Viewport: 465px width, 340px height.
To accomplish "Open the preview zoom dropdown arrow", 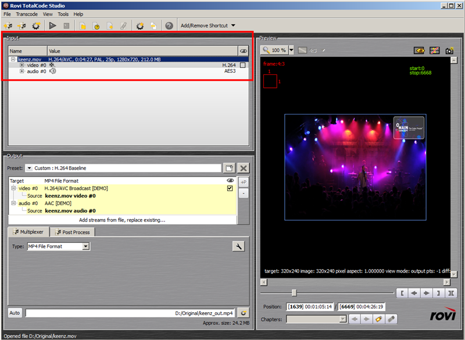I will (291, 50).
